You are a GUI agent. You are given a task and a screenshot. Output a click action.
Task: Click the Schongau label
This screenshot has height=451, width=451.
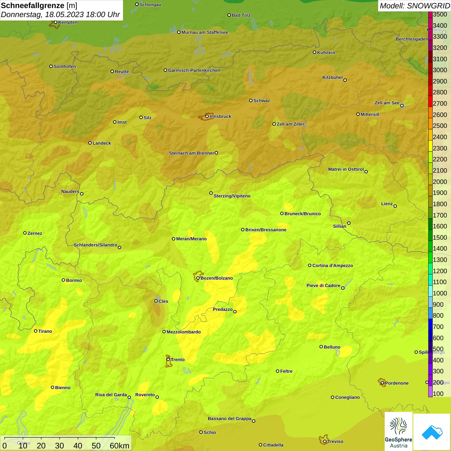[150, 5]
